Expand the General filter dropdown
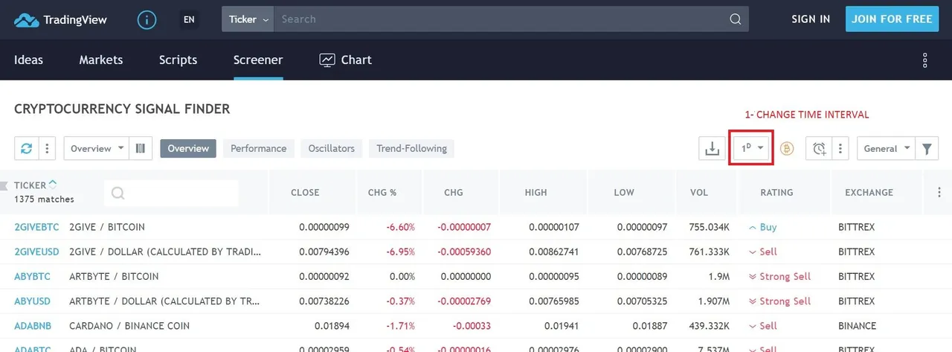 click(x=887, y=149)
